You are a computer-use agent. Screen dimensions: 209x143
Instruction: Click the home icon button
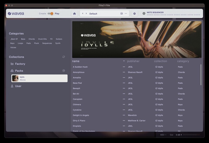pos(74,14)
